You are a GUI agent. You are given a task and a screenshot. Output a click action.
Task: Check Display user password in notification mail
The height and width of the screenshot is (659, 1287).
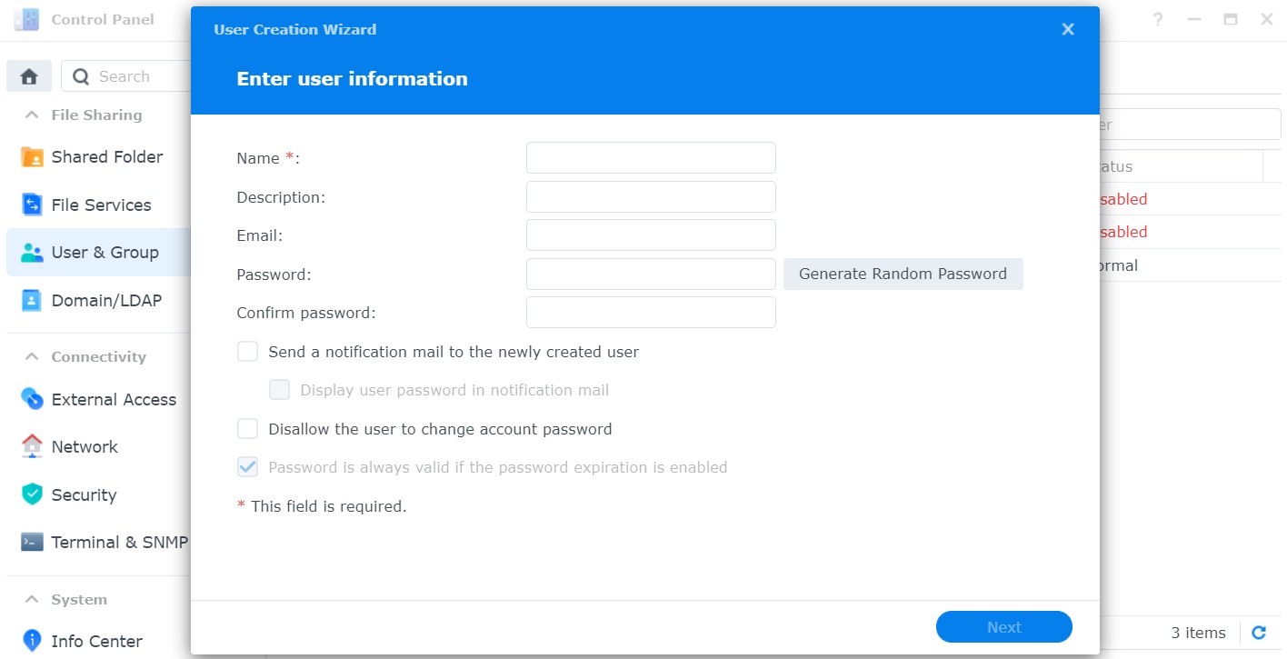pos(279,390)
